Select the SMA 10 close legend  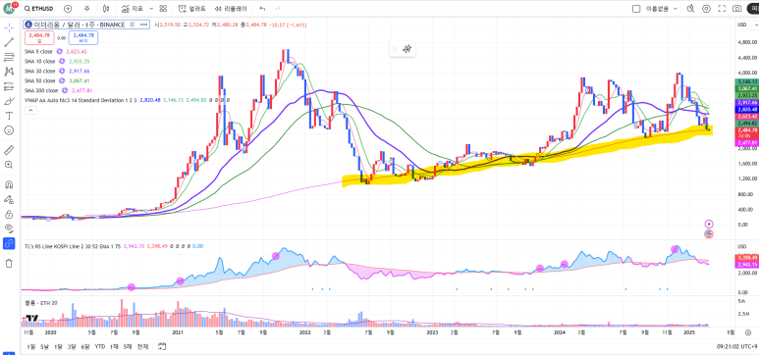[x=39, y=61]
